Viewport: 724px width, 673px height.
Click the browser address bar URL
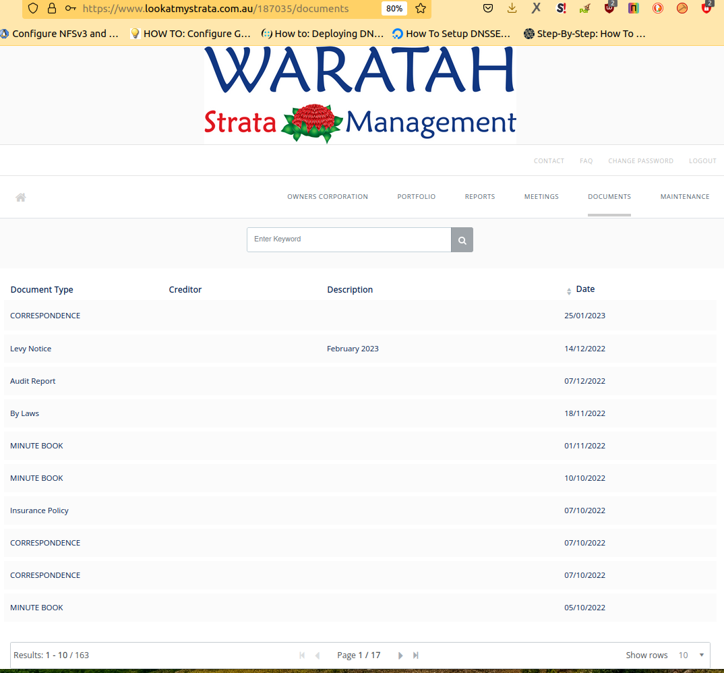216,8
